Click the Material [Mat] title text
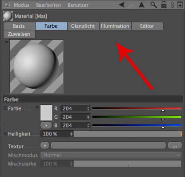This screenshot has height=177, width=185. 31,16
